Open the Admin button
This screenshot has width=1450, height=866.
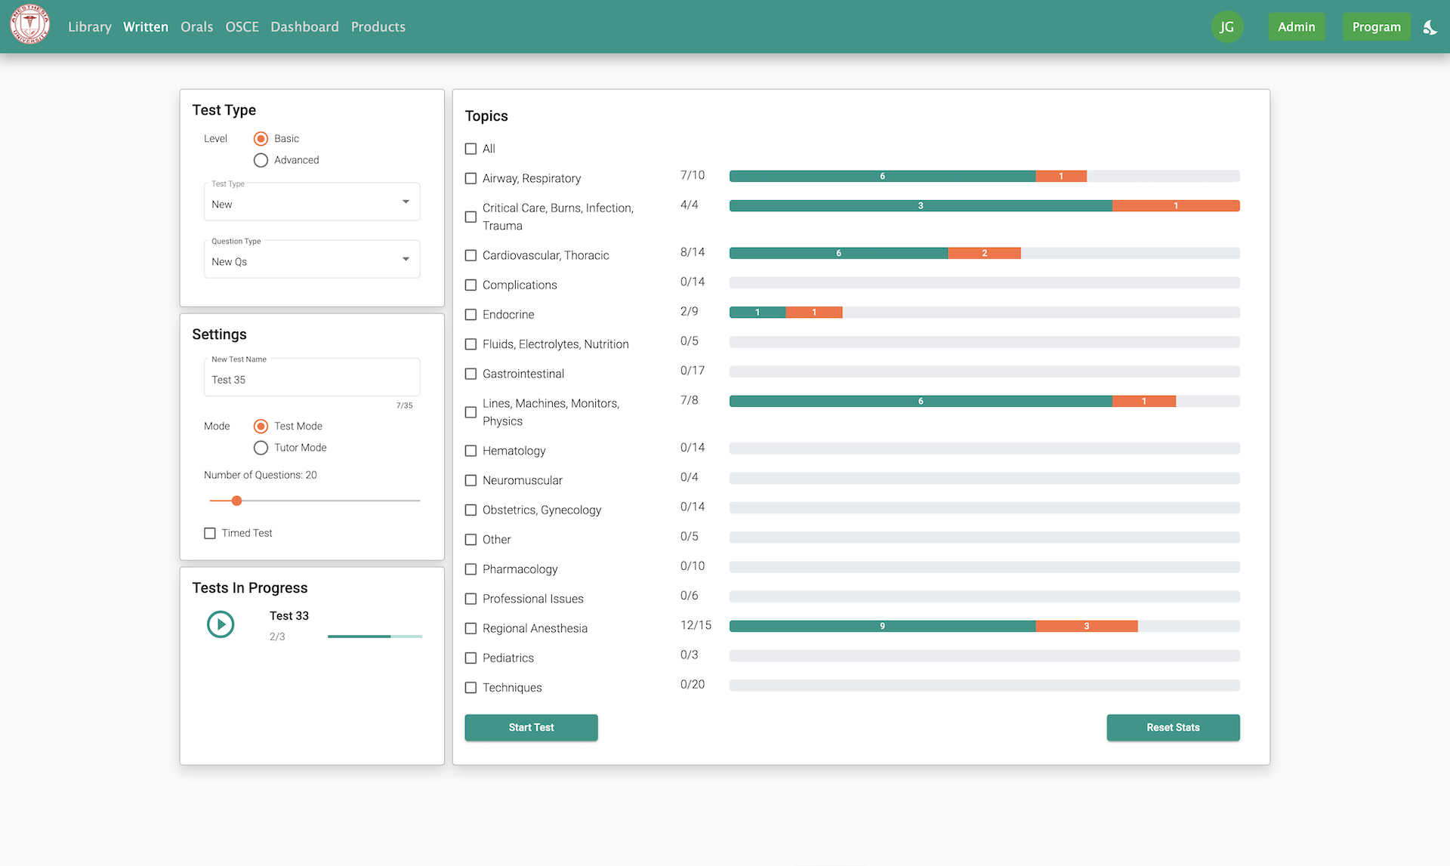(1296, 27)
